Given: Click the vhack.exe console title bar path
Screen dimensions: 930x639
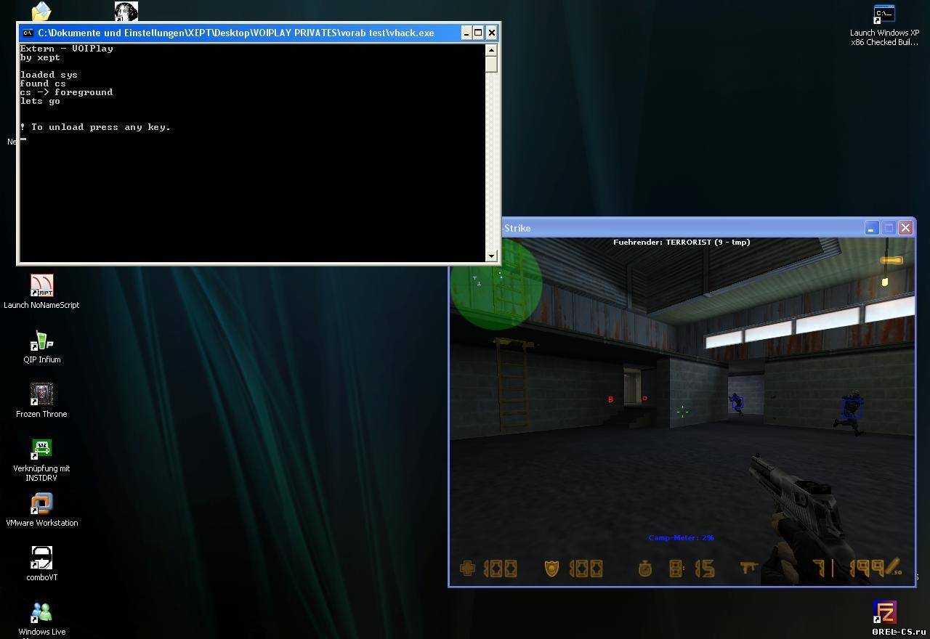Looking at the screenshot, I should pyautogui.click(x=236, y=33).
